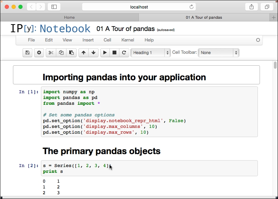Image resolution: width=278 pixels, height=199 pixels.
Task: Open a new tab with plus button
Action: [x=274, y=17]
